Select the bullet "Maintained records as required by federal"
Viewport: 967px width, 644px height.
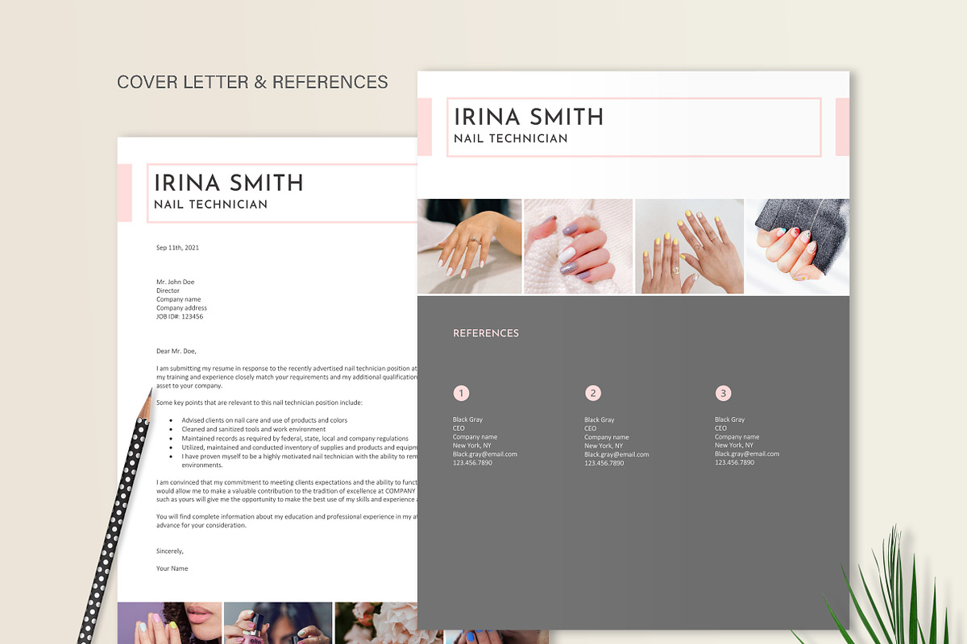tap(295, 439)
